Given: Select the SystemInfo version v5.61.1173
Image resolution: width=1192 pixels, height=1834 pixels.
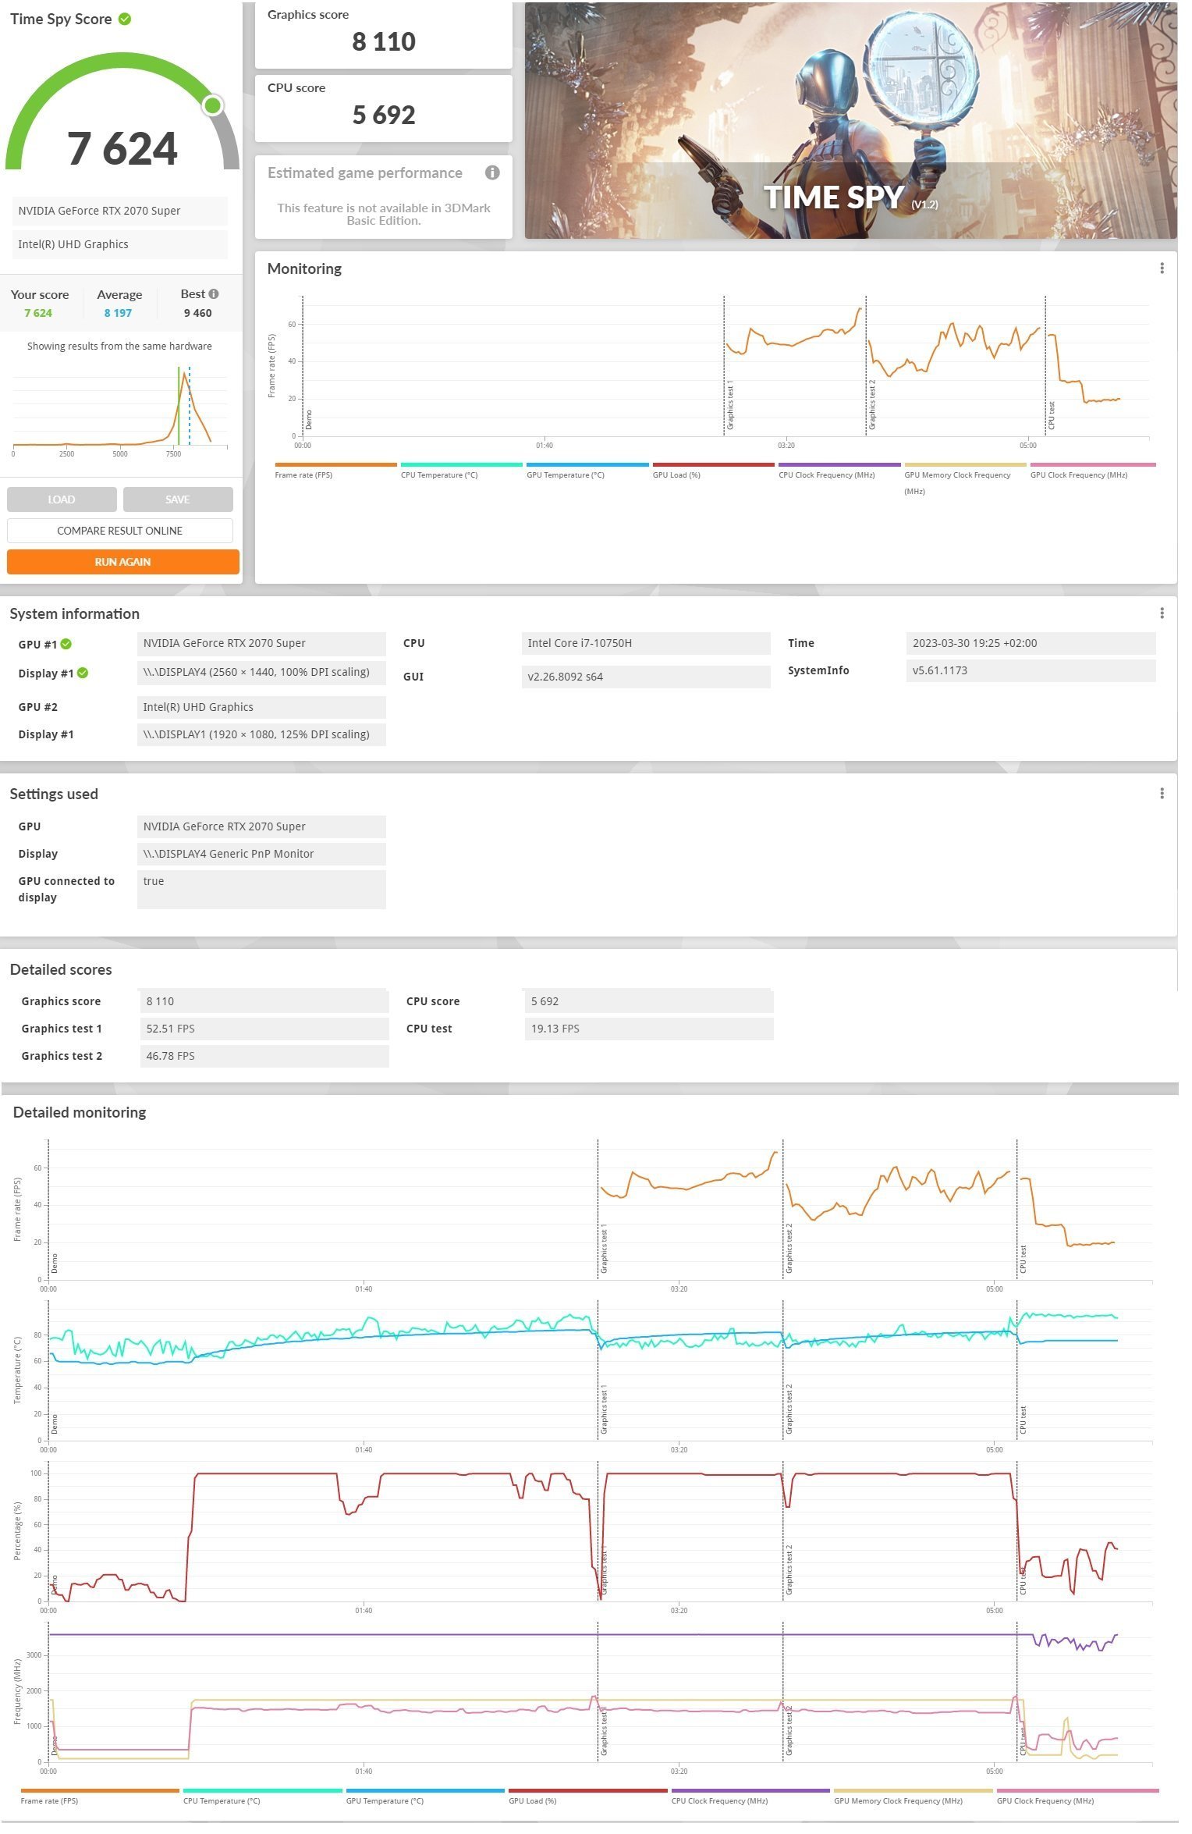Looking at the screenshot, I should (1031, 670).
